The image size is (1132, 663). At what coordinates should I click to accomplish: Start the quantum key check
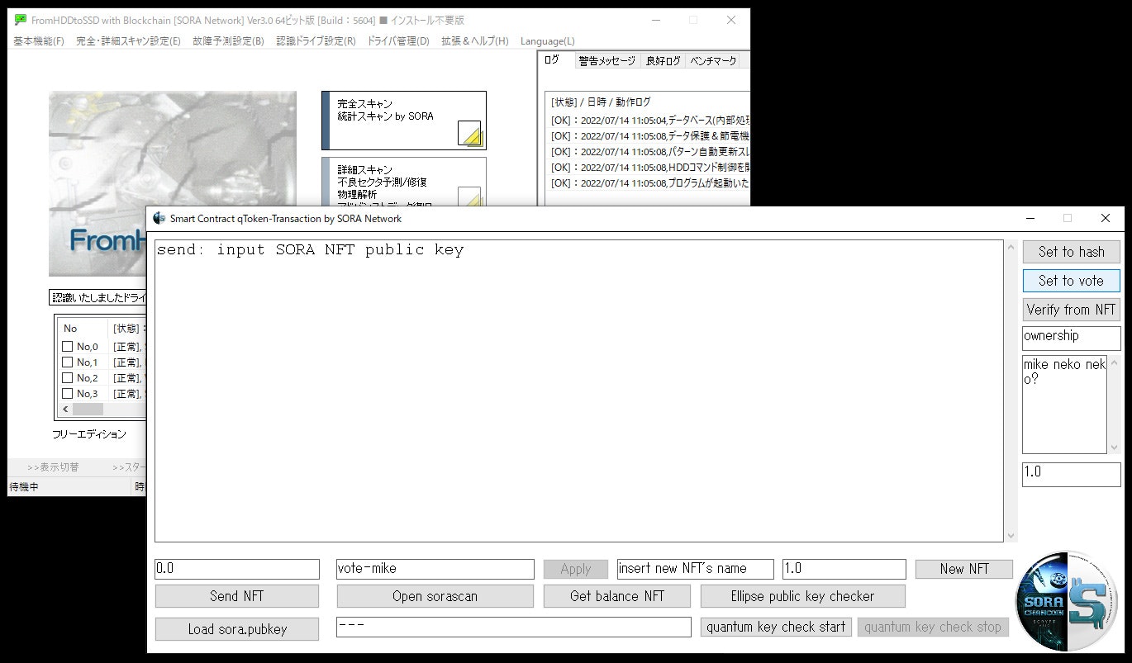[x=776, y=627]
